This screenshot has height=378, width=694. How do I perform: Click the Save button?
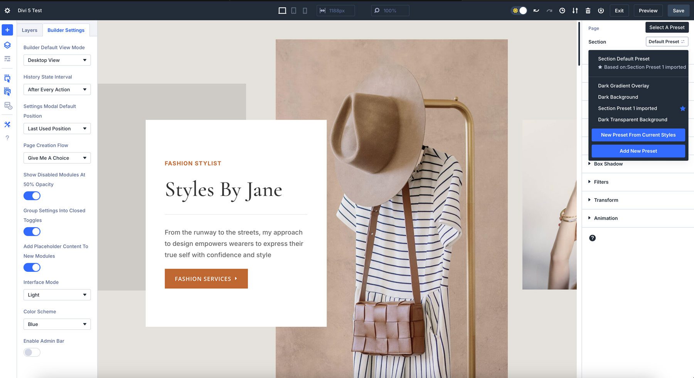pyautogui.click(x=678, y=10)
